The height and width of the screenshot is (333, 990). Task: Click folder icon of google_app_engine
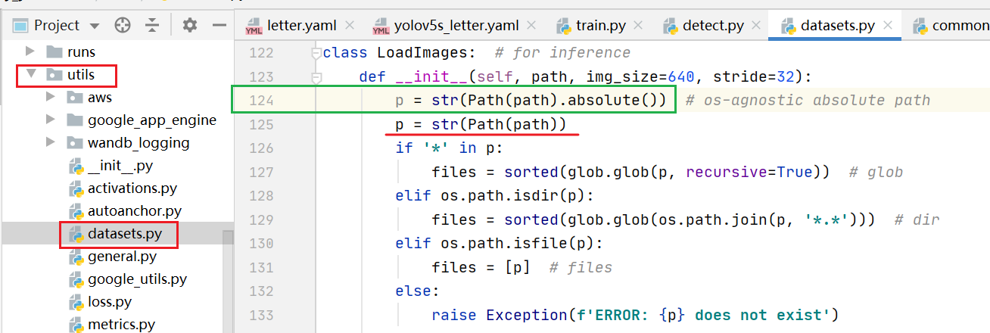click(74, 120)
